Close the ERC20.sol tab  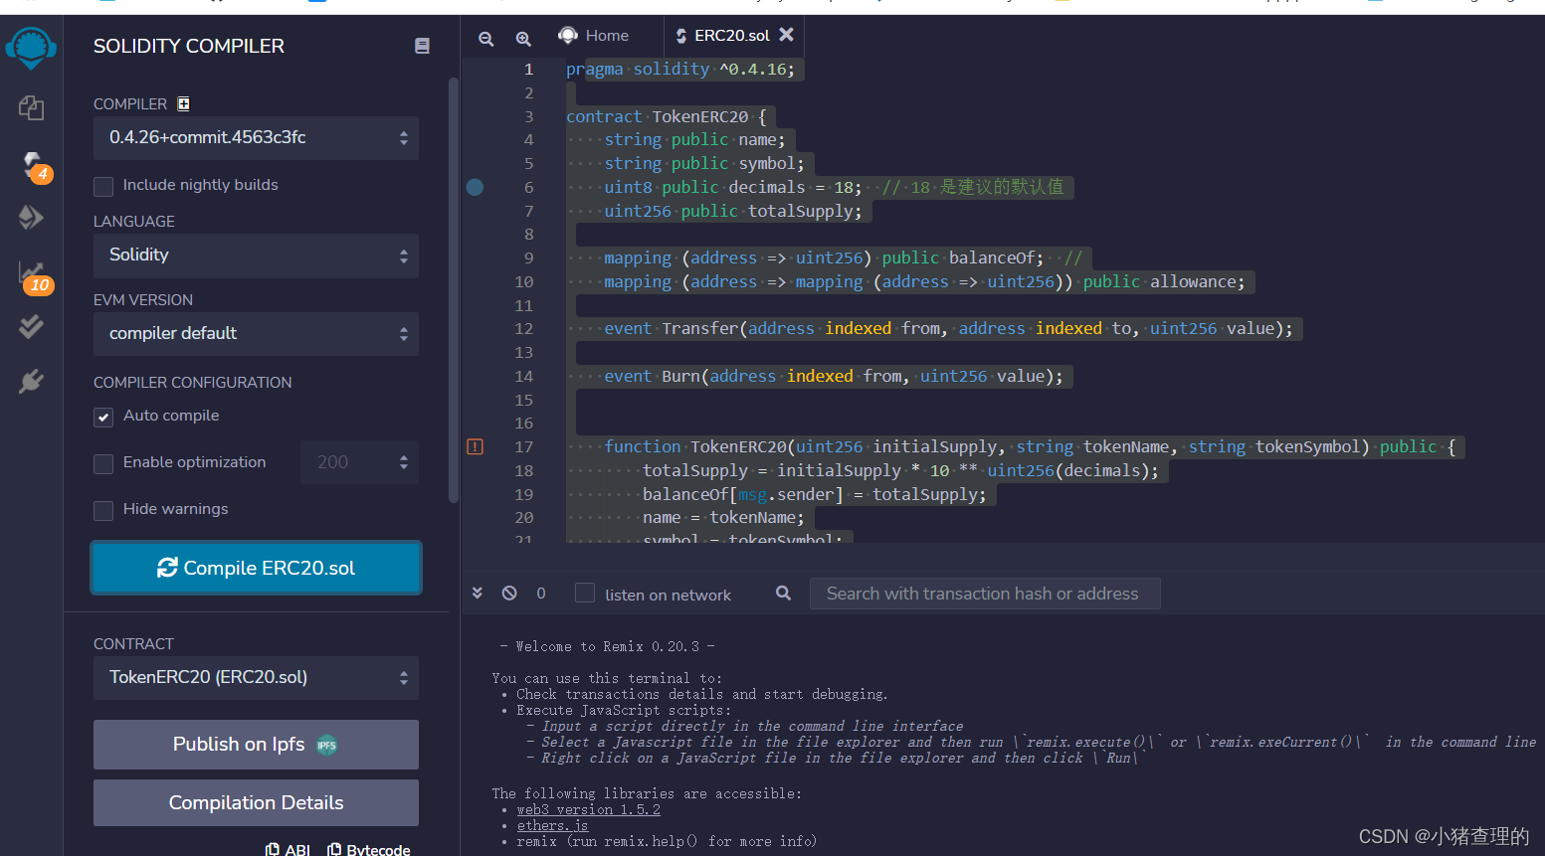click(x=786, y=35)
